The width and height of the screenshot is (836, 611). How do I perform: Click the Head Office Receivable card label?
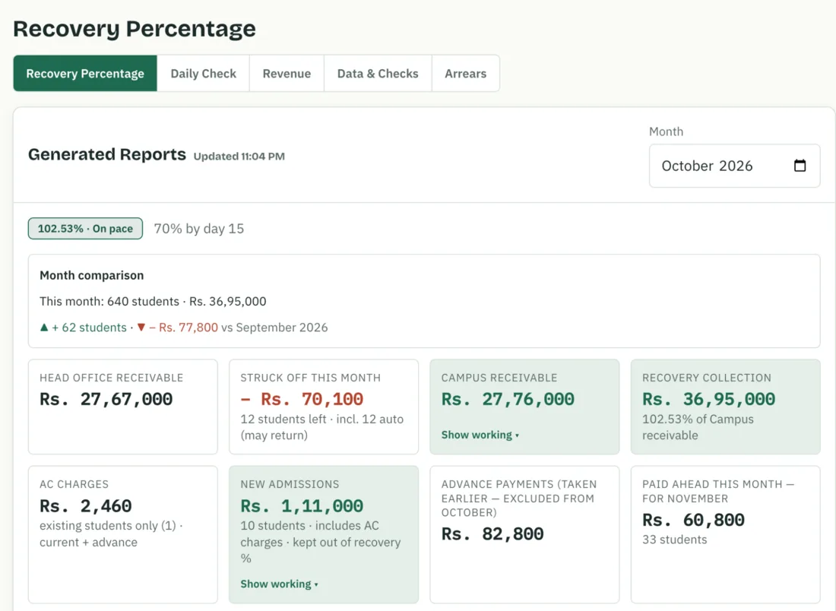[112, 378]
